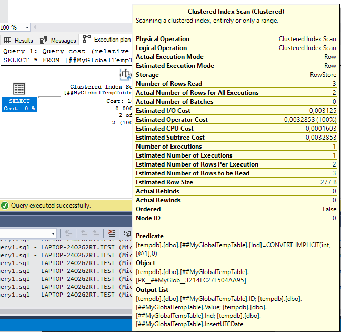
Task: Click the Messages tab icon
Action: [44, 40]
